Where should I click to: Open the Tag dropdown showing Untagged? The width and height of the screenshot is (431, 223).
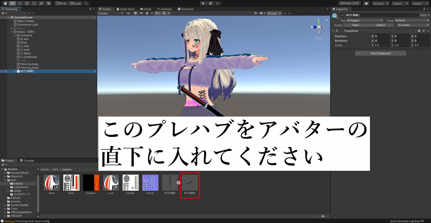point(364,20)
